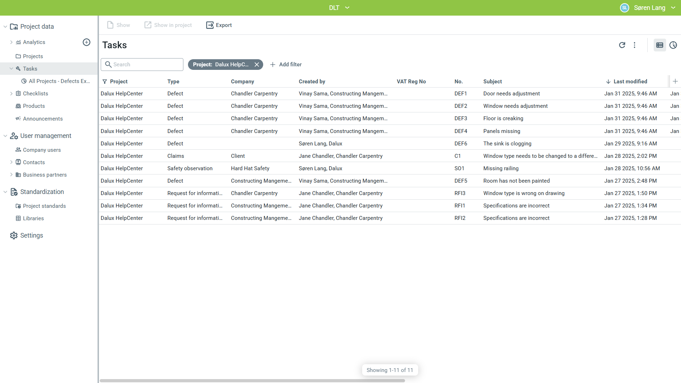
Task: Click the add Analytics plus icon
Action: click(x=87, y=42)
